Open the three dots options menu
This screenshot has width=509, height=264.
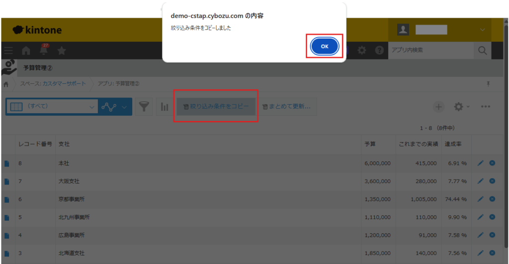486,107
